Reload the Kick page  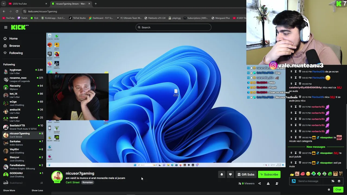tap(17, 11)
